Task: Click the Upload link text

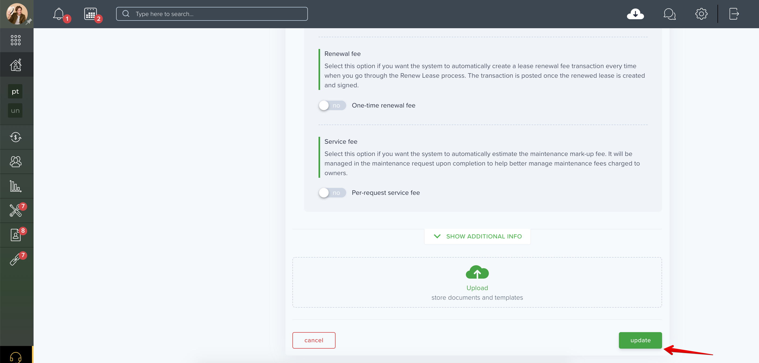Action: 477,288
